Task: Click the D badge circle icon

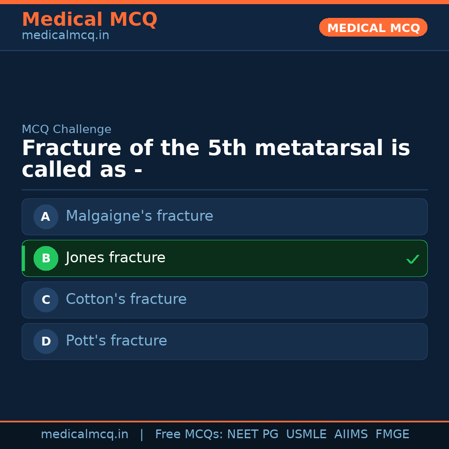Action: [46, 341]
